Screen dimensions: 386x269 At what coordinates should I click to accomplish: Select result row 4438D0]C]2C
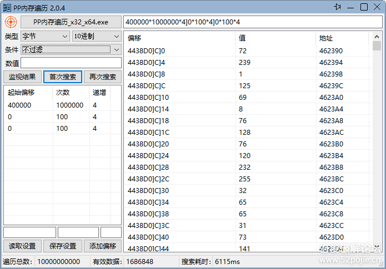coord(248,179)
